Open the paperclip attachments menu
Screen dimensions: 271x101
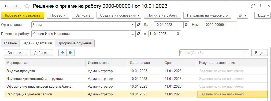click(242, 15)
